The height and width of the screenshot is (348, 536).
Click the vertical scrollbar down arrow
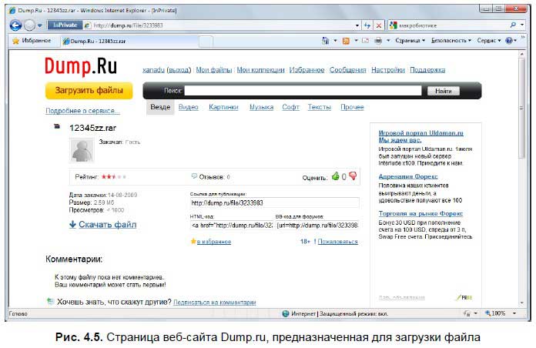pyautogui.click(x=521, y=303)
